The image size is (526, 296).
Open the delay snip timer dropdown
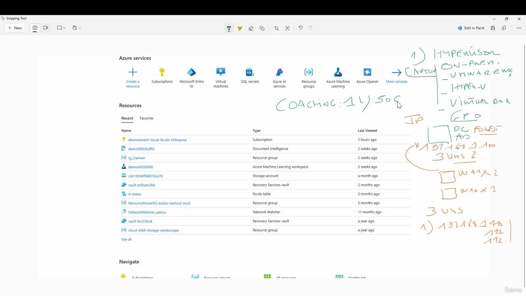click(x=76, y=28)
